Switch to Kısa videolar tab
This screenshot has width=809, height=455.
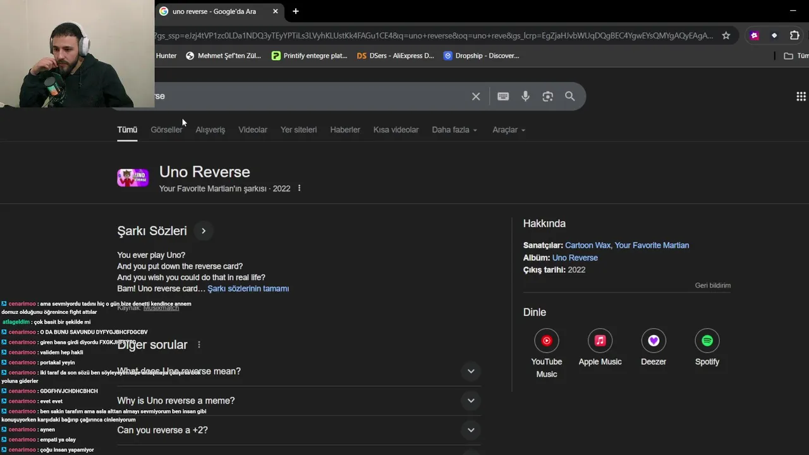tap(396, 130)
